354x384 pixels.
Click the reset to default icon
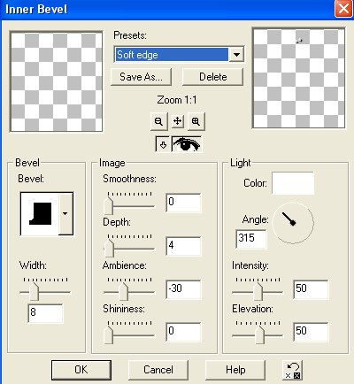pos(292,370)
